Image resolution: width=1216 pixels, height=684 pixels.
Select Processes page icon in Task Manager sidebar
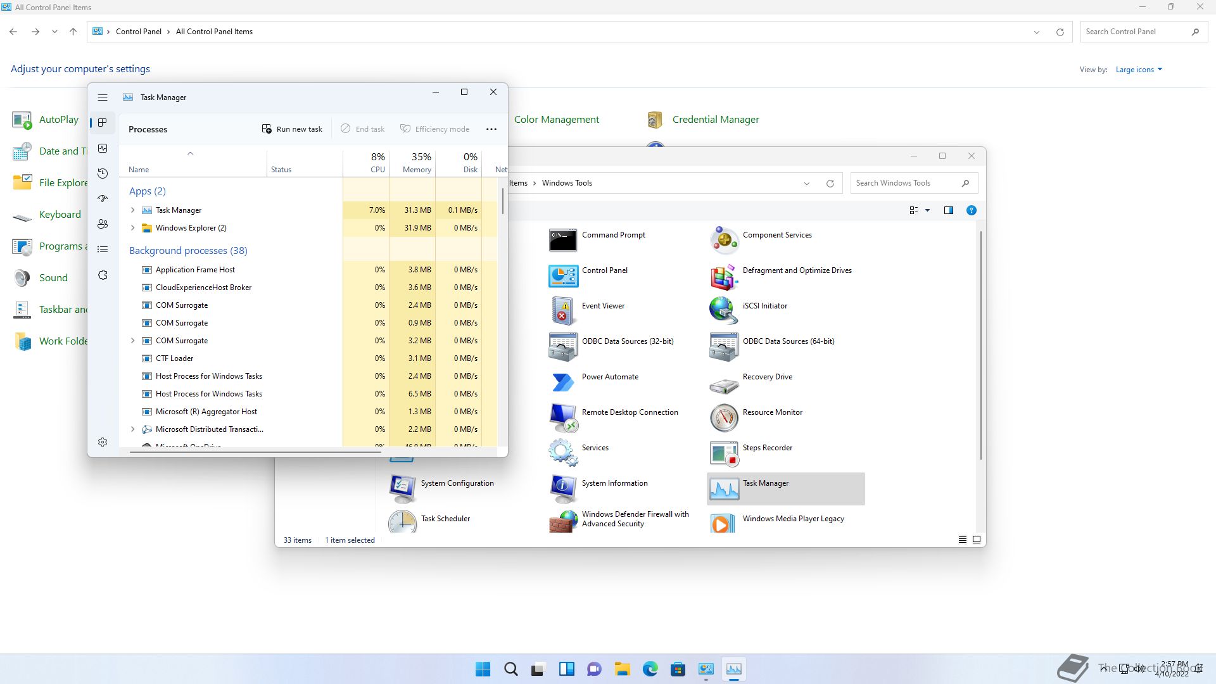tap(103, 123)
